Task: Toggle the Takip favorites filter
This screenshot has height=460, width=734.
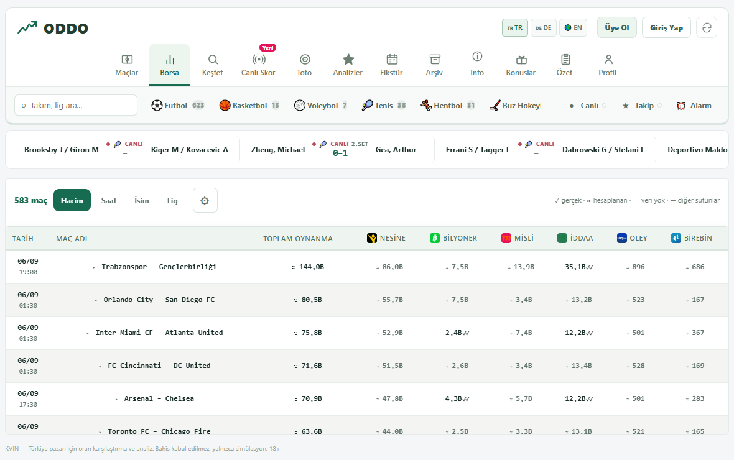Action: (x=642, y=105)
